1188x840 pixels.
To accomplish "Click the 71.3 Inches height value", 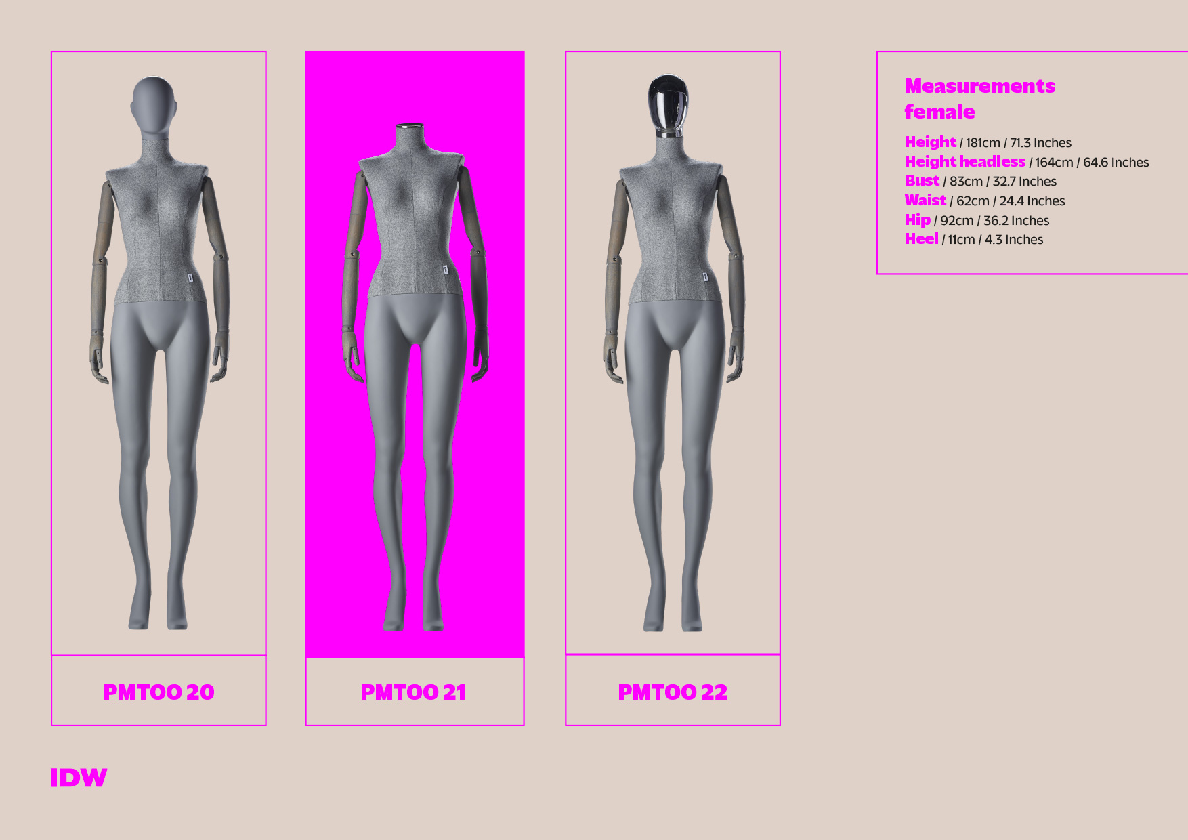I will pos(1040,143).
